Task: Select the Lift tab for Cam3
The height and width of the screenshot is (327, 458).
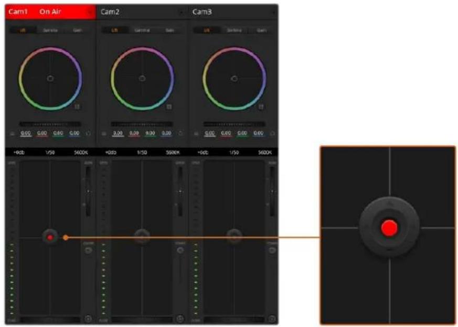Action: (207, 30)
